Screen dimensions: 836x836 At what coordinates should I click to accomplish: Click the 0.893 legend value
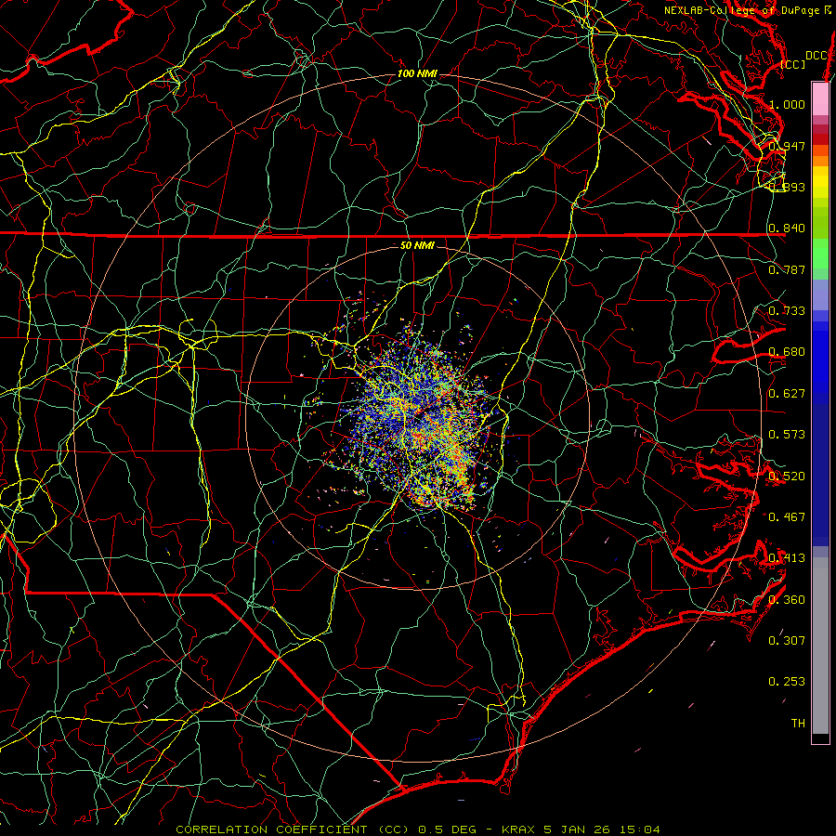click(x=787, y=187)
